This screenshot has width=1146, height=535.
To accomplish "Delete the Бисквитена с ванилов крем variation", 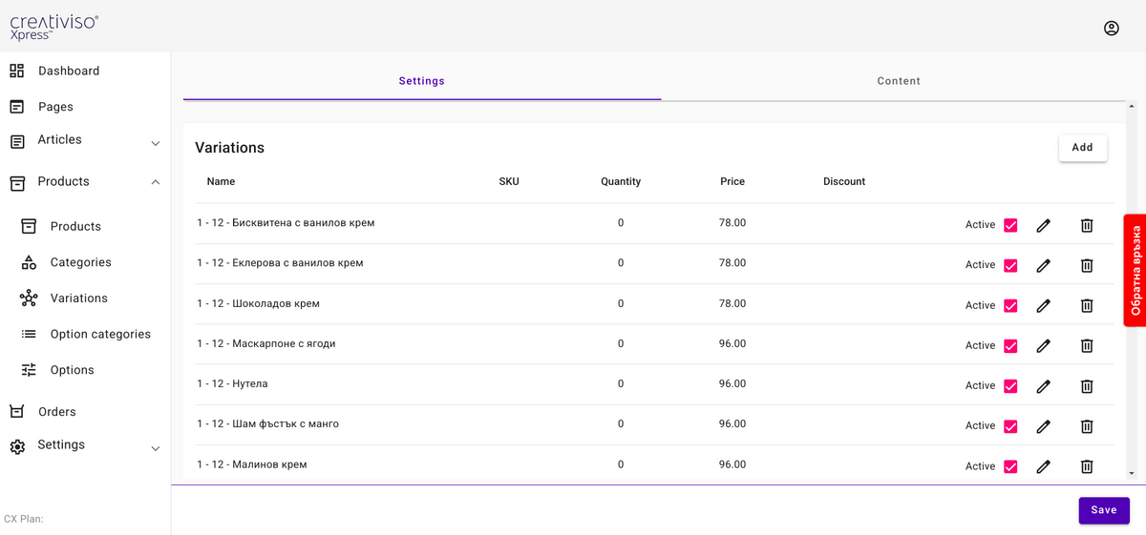I will [1087, 225].
